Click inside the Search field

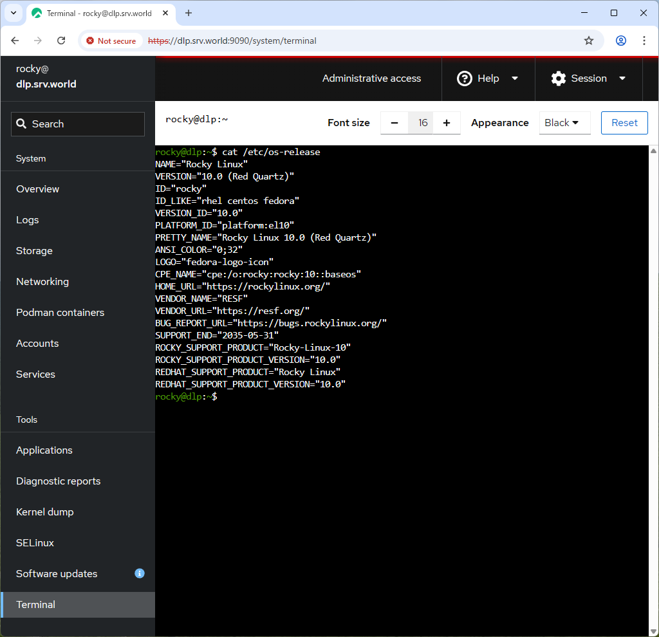77,124
